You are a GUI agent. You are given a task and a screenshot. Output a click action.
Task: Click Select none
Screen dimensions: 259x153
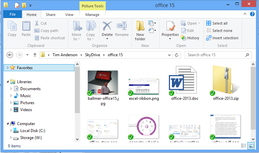click(x=219, y=31)
